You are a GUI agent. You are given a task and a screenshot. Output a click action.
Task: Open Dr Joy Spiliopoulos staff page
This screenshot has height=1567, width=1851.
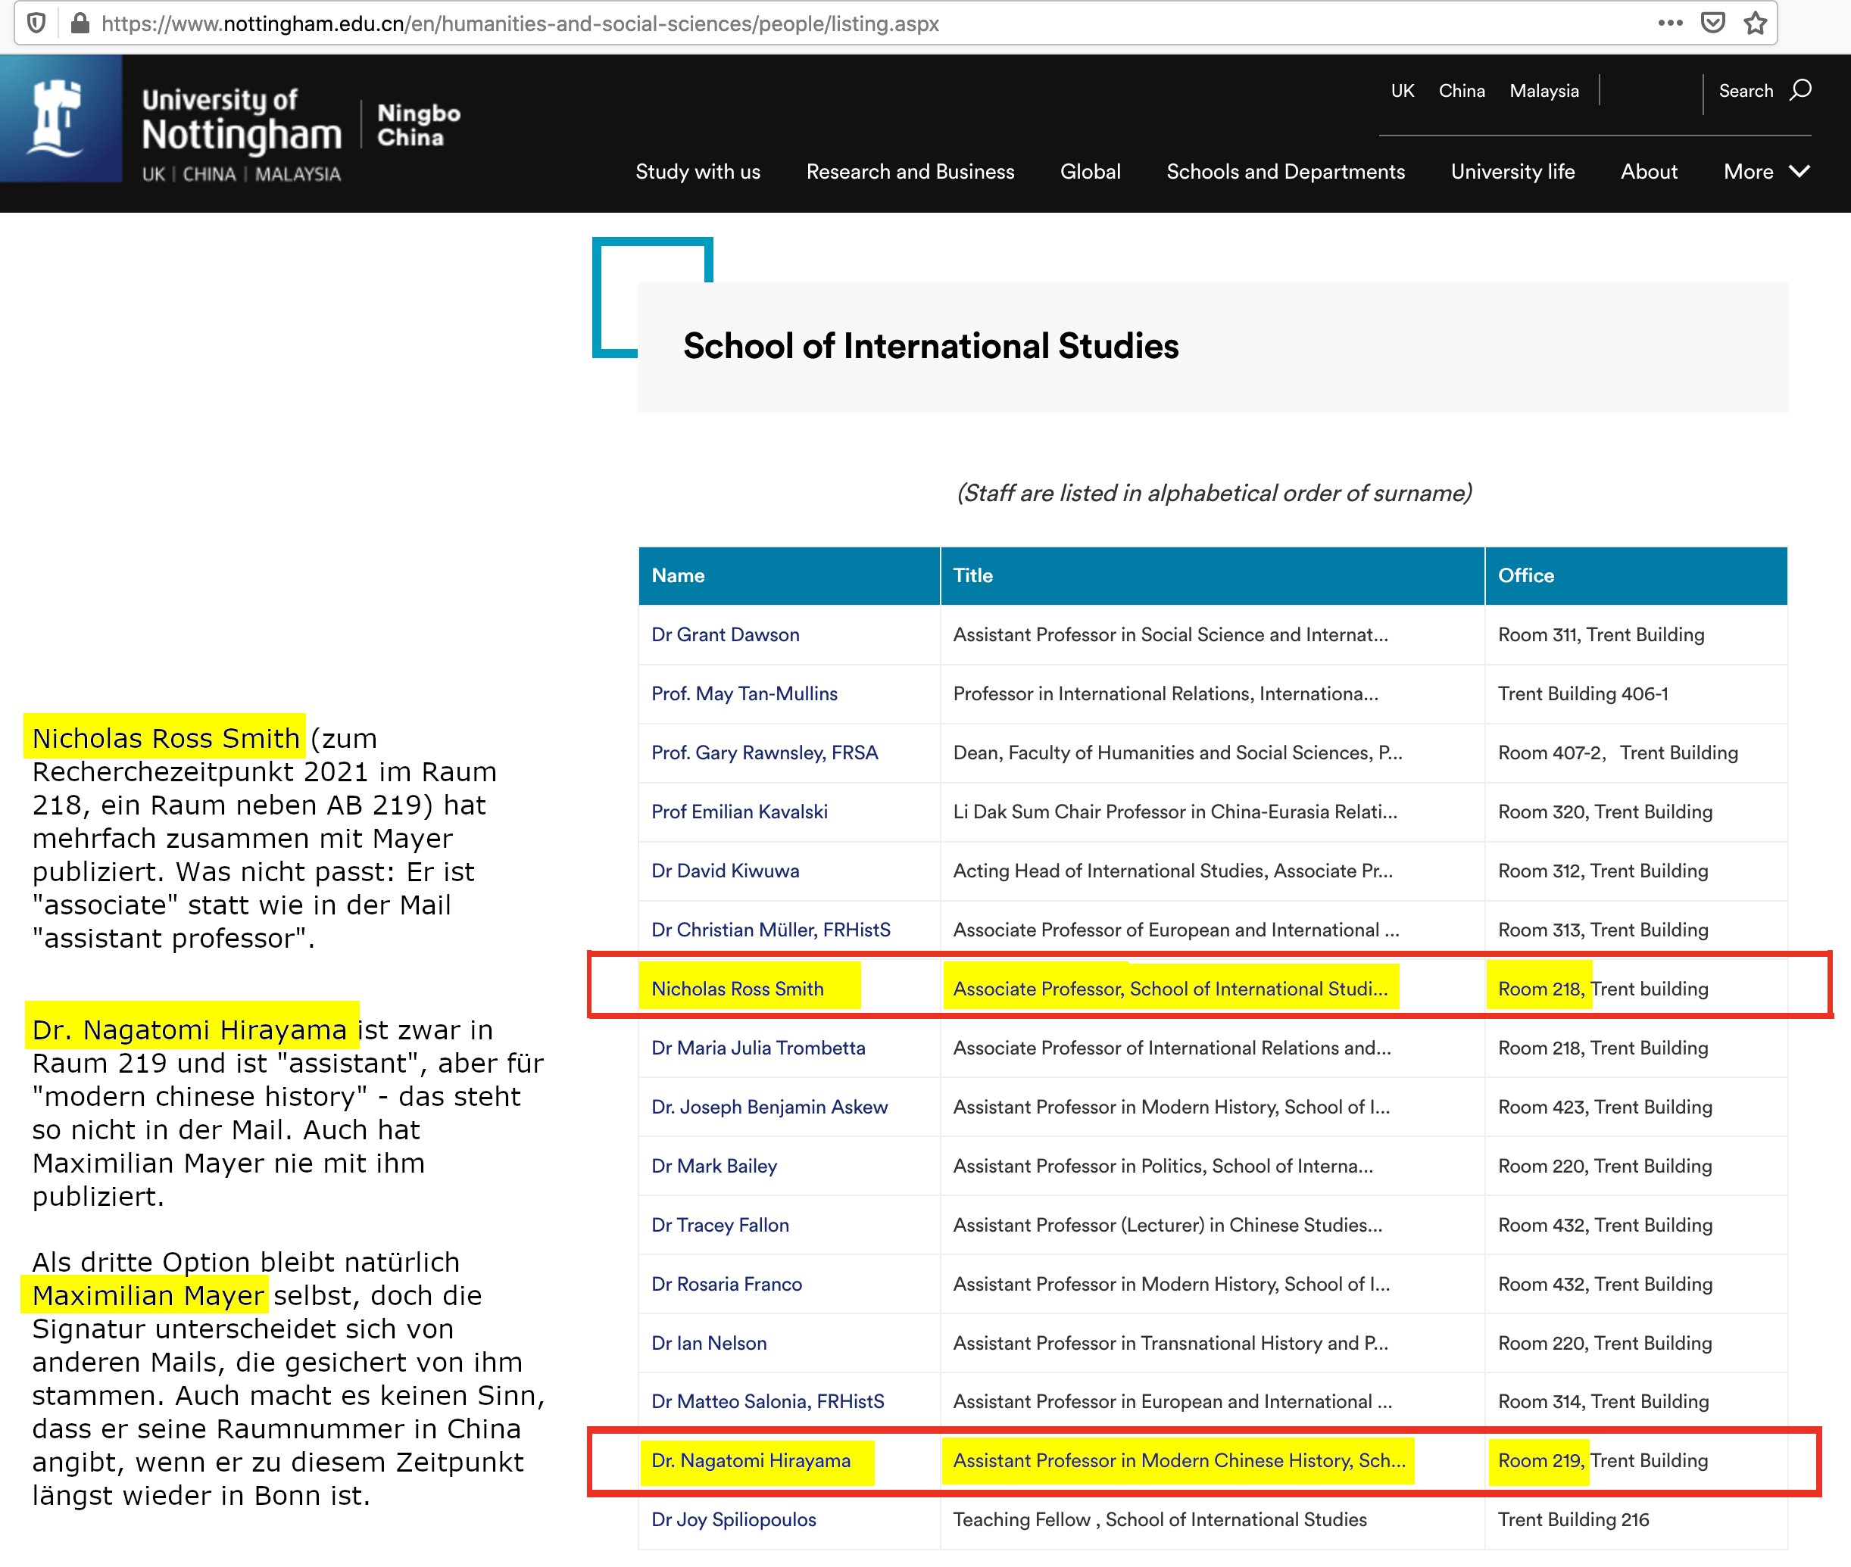point(733,1519)
